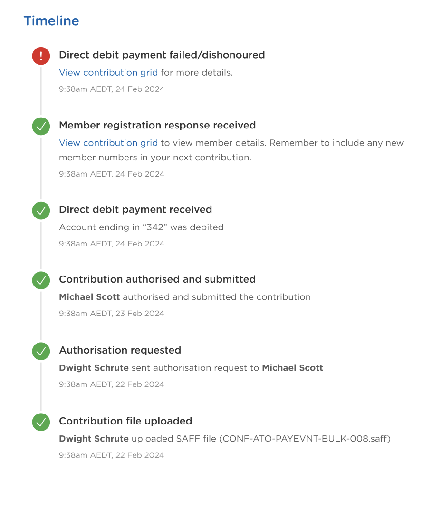Click Direct debit payment received title
The height and width of the screenshot is (532, 442).
(135, 209)
